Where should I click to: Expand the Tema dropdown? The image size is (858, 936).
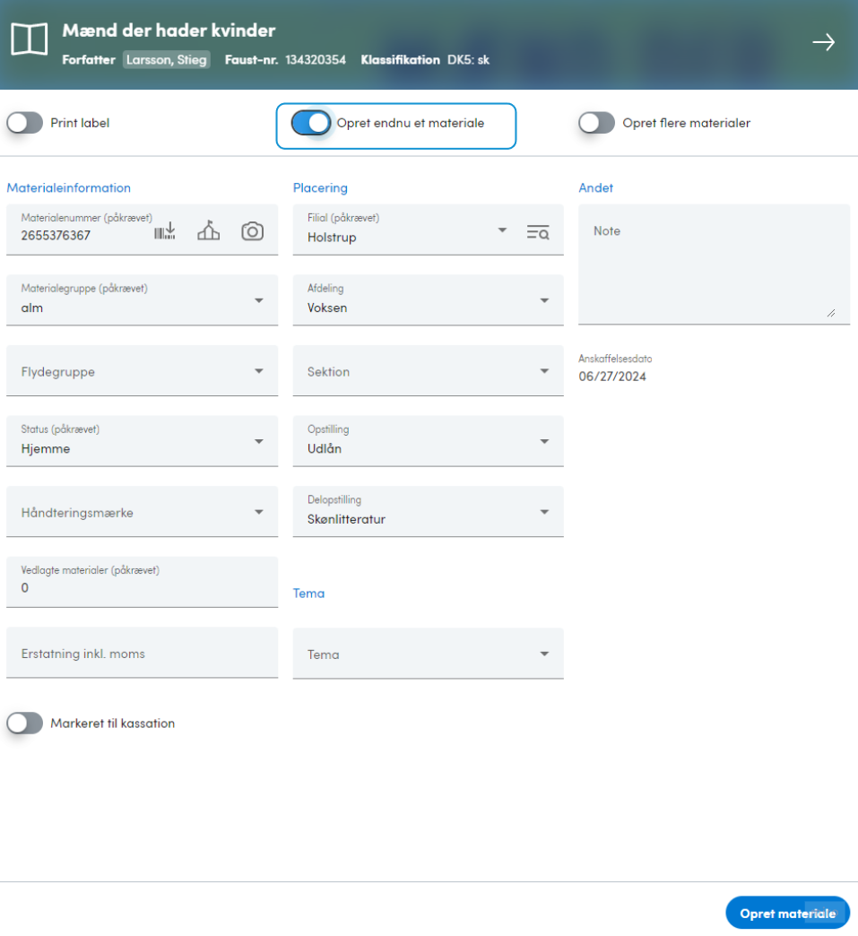(429, 654)
